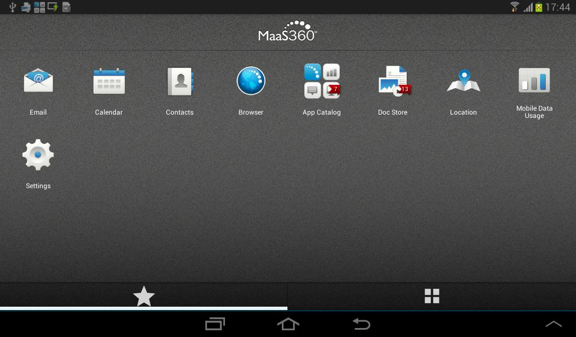The height and width of the screenshot is (337, 576).
Task: Tap the Wi-Fi indicator in the status bar
Action: (516, 7)
